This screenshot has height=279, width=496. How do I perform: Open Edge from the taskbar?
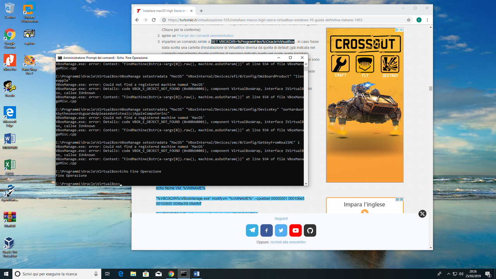[121, 274]
